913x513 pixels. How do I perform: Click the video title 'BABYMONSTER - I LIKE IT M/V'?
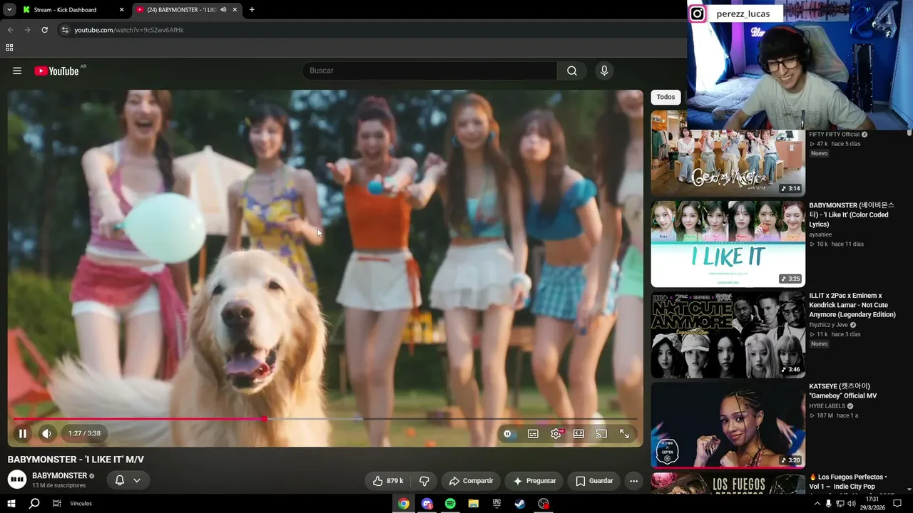76,460
